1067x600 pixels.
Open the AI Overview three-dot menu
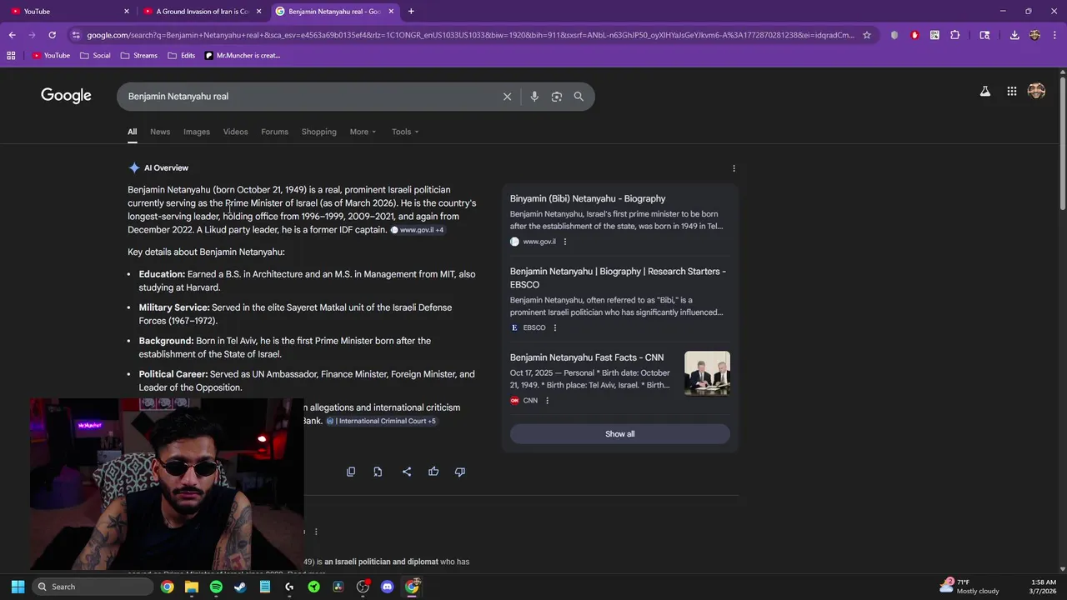[x=734, y=168]
